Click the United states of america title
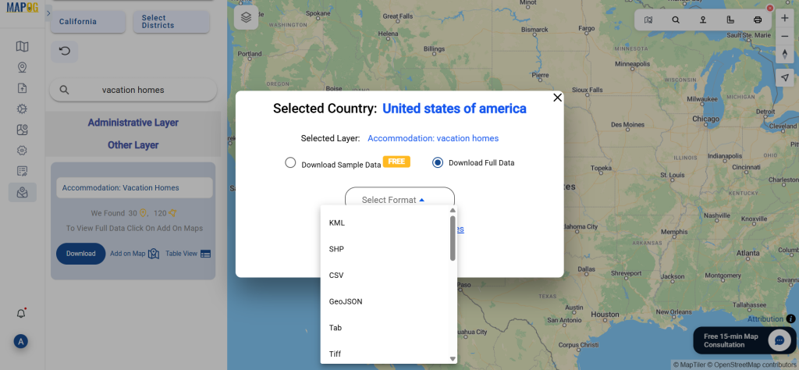Screen dimensions: 799x370 (454, 109)
